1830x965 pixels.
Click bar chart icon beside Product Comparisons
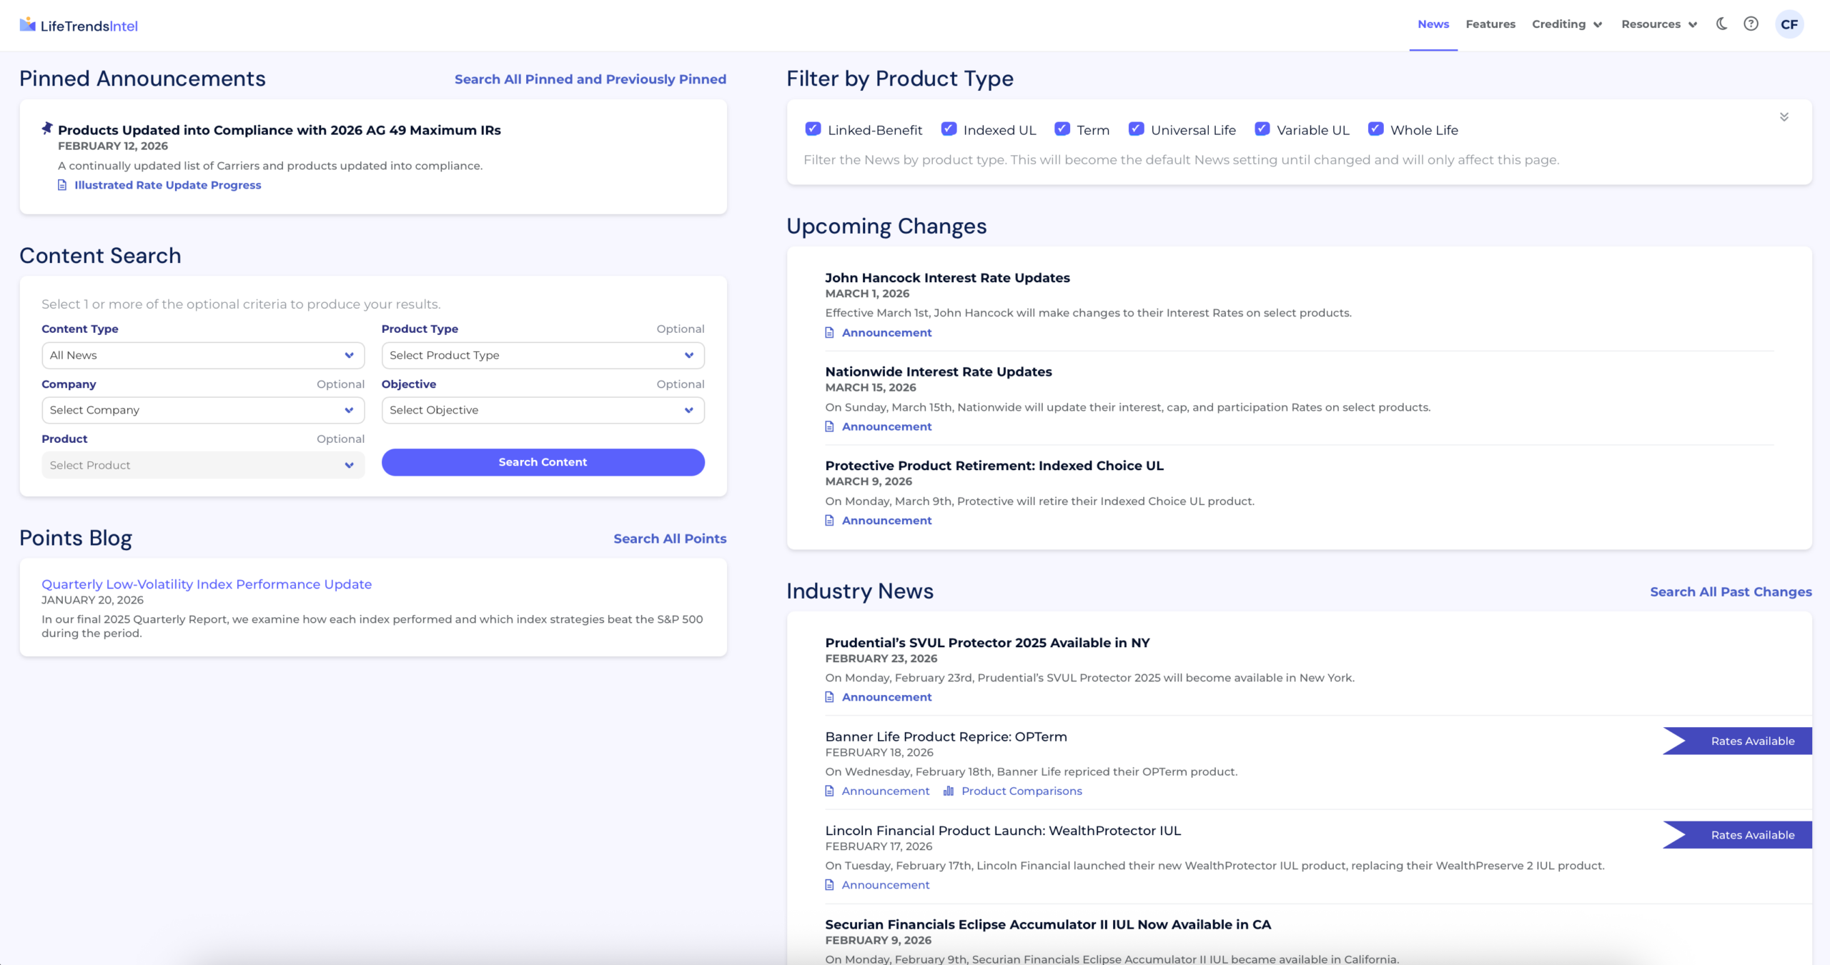[x=949, y=791]
